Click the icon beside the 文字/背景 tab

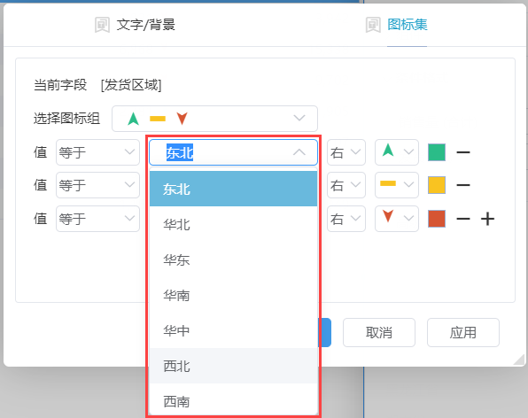tap(102, 25)
